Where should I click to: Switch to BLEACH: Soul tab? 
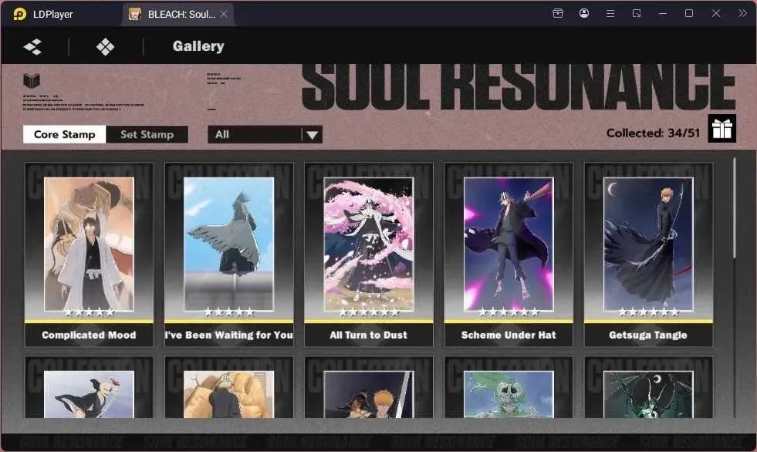pyautogui.click(x=178, y=15)
